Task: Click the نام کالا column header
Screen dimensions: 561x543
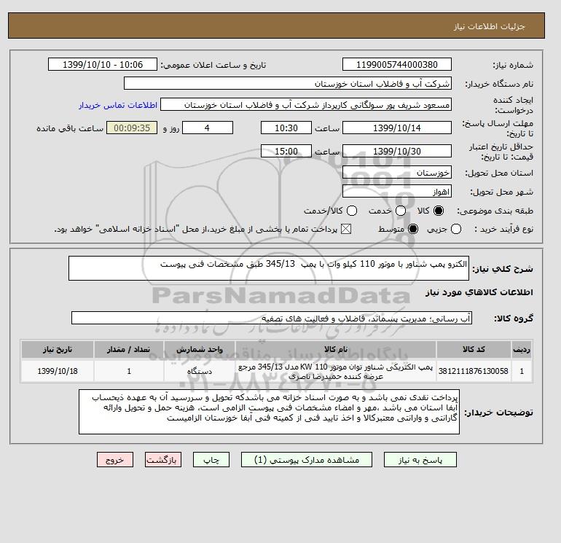Action: [x=336, y=349]
